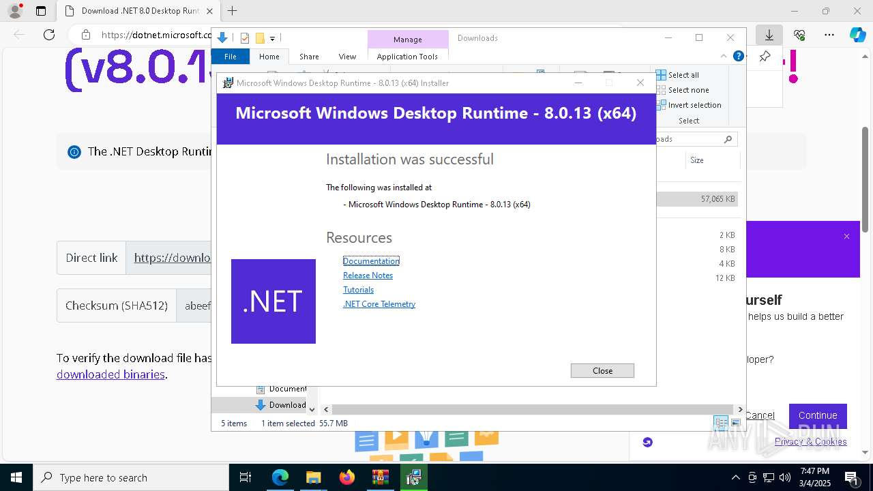The height and width of the screenshot is (491, 873).
Task: Click the pin icon in downloads flyout
Action: pyautogui.click(x=765, y=57)
